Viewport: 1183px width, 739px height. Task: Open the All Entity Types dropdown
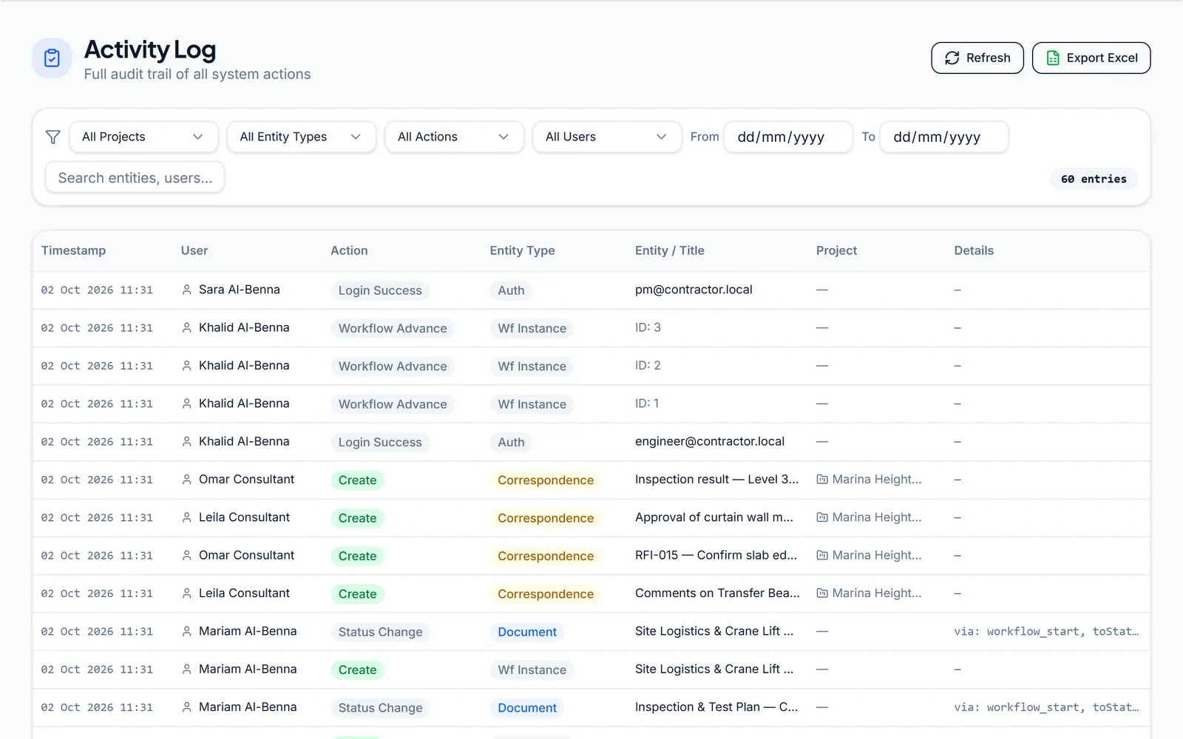301,137
